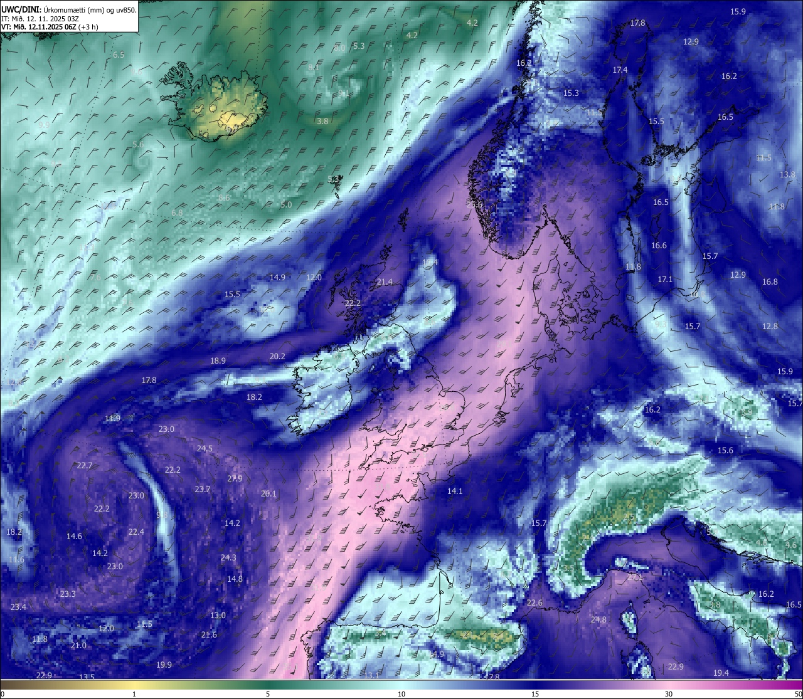
Task: Click the 21.4 value over Scotland
Action: click(385, 281)
